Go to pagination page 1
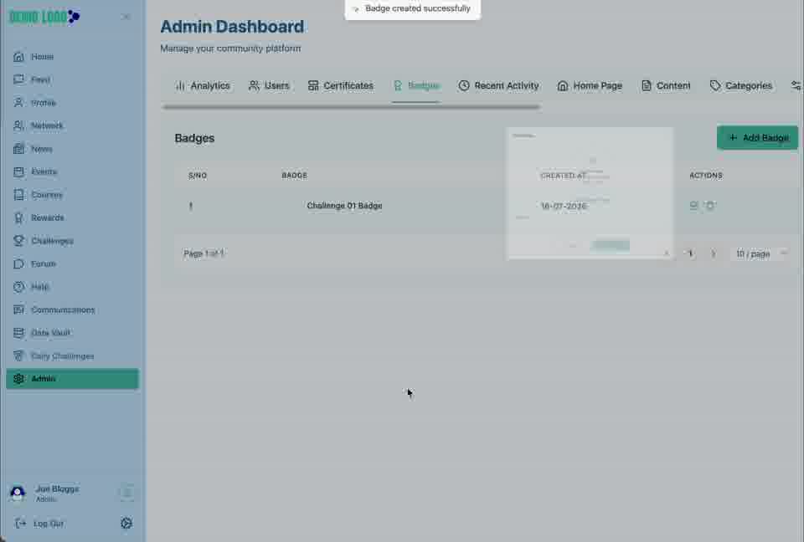Image resolution: width=804 pixels, height=542 pixels. click(x=691, y=253)
